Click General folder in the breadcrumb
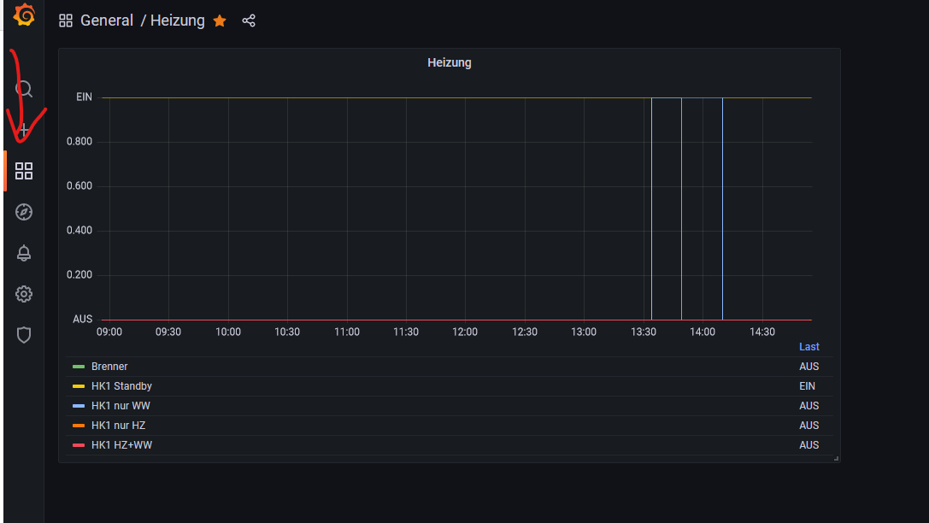 pos(107,21)
